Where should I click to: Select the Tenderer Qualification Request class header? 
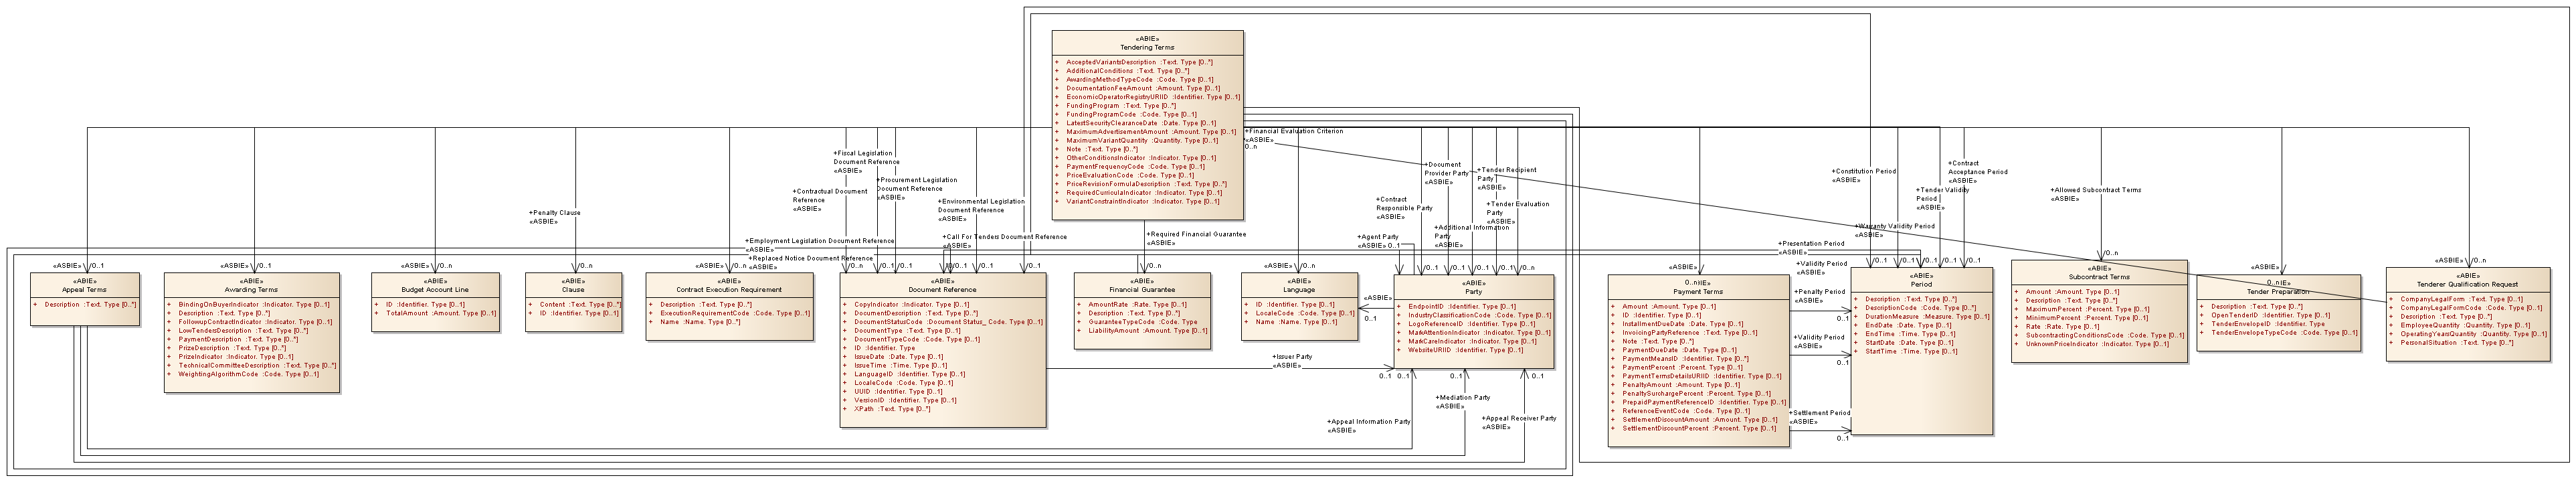pyautogui.click(x=2467, y=284)
